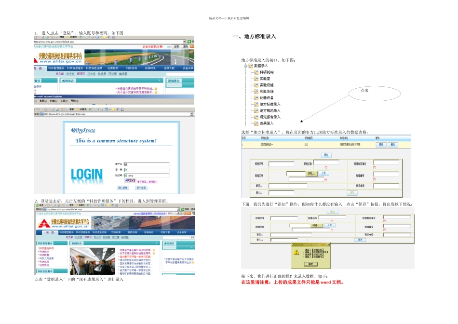Screen dimensions: 458x324
Task: Focus 标准名称 field in form under the table
Action: [326, 162]
